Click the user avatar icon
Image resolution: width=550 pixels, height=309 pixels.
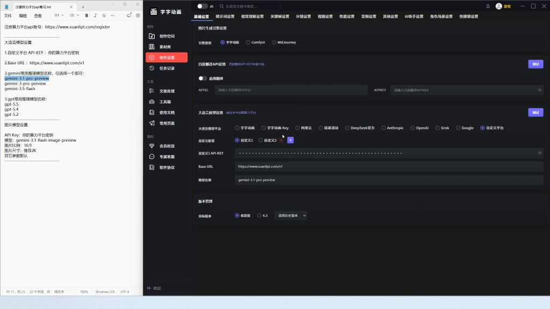(498, 6)
